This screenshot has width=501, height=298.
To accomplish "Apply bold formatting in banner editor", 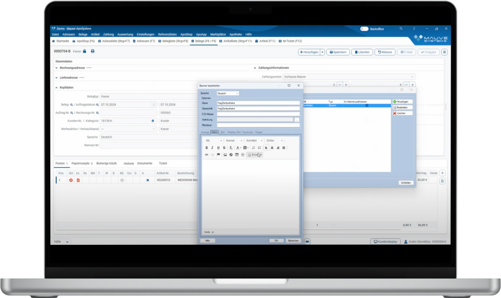I will (207, 148).
